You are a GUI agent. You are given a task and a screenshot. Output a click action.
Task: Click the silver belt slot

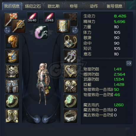coord(70,116)
